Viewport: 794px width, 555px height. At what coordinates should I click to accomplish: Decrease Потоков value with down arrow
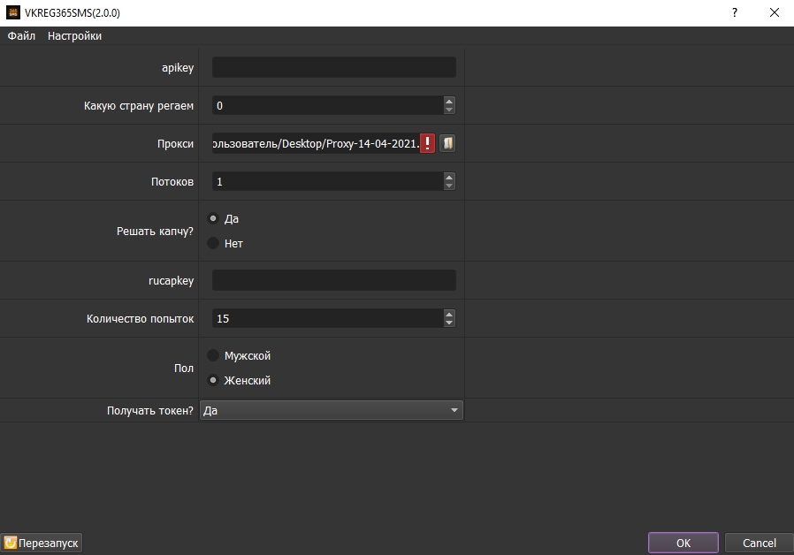pos(449,186)
